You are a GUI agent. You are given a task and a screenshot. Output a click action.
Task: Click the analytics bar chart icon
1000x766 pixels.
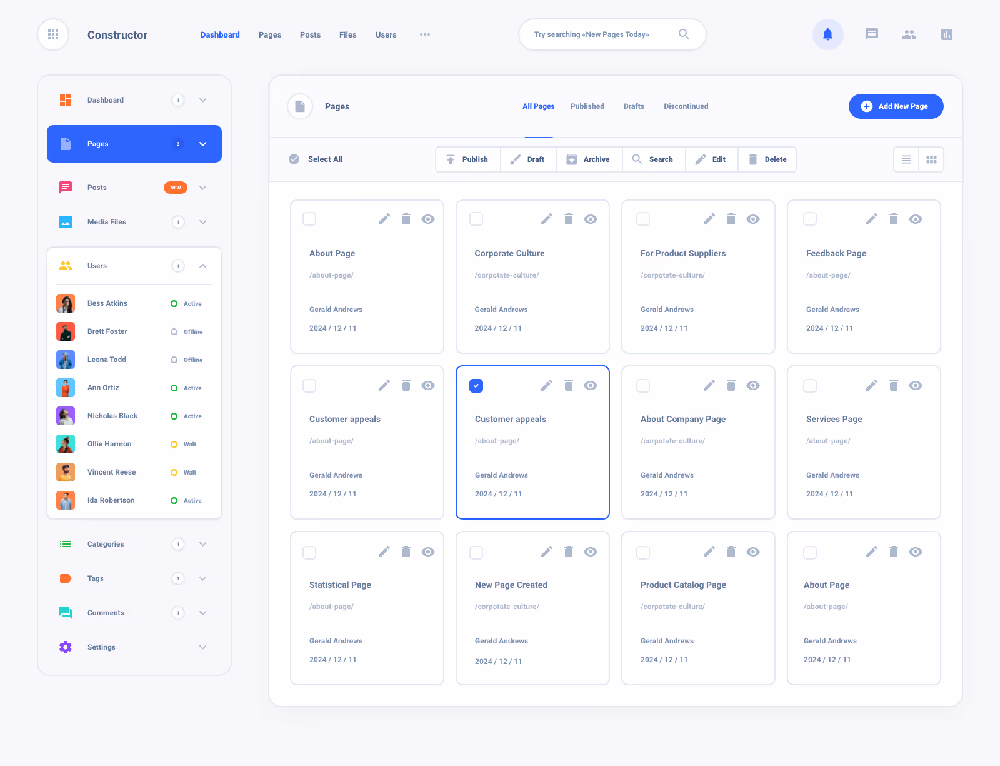947,34
